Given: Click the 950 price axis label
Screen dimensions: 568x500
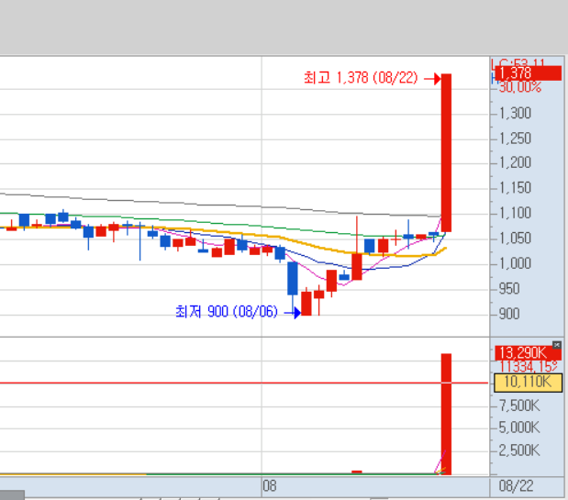Looking at the screenshot, I should pyautogui.click(x=509, y=289).
